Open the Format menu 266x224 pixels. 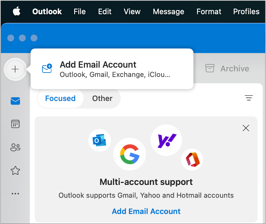coord(209,11)
